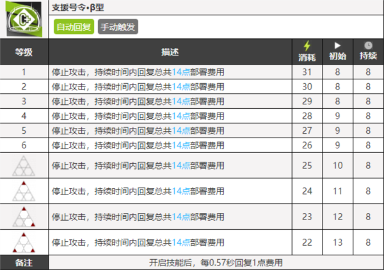Image resolution: width=384 pixels, height=270 pixels.
Task: Click the cost value 25
Action: (307, 166)
